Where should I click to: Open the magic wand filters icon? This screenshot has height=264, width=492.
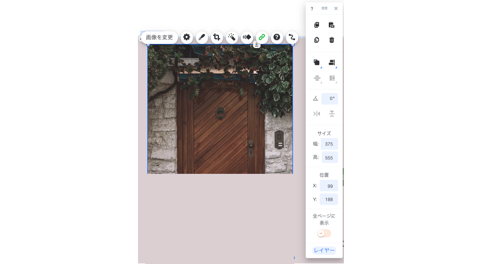232,37
